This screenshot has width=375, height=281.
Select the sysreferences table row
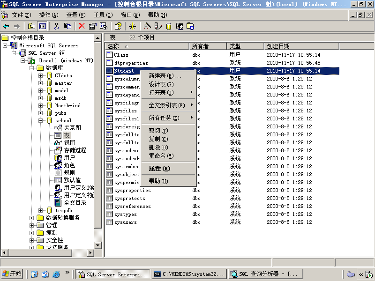222,206
